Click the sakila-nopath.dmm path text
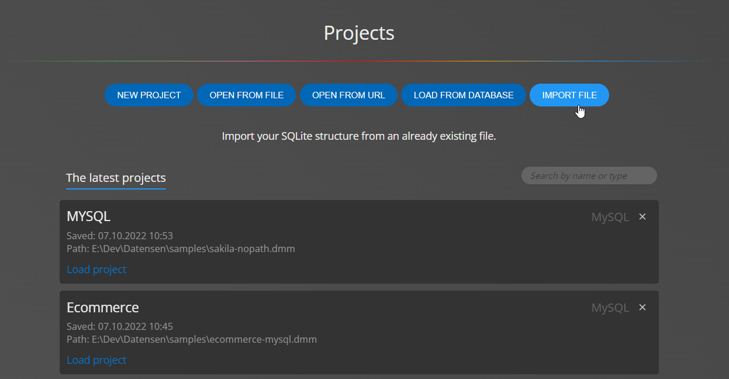Screen dimensions: 729x379 pos(181,248)
